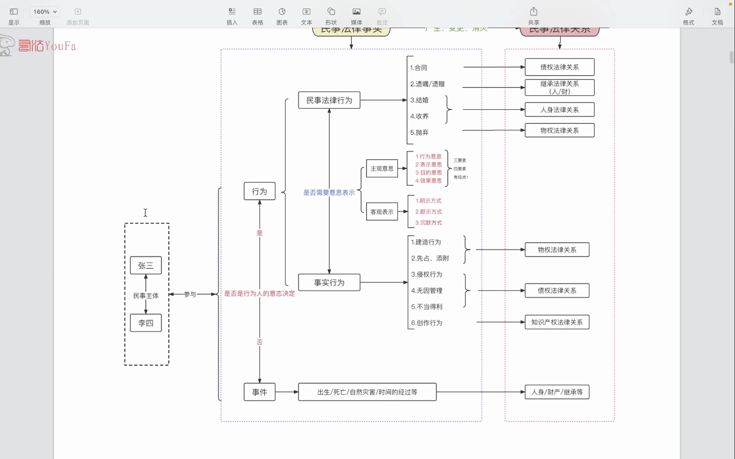Select the 继承法律关系 (人/财) box
This screenshot has width=735, height=459.
pos(560,88)
